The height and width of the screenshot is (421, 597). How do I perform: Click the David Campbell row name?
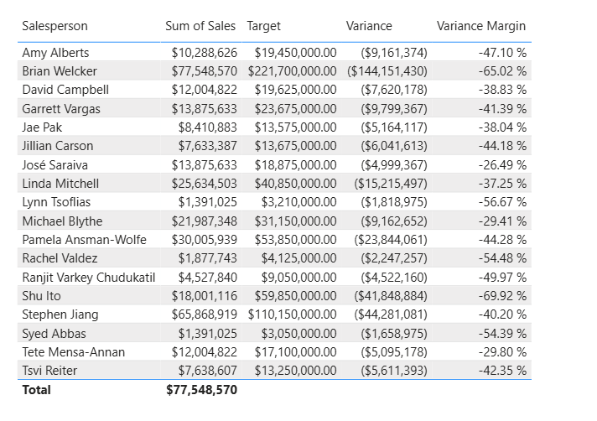tap(65, 90)
